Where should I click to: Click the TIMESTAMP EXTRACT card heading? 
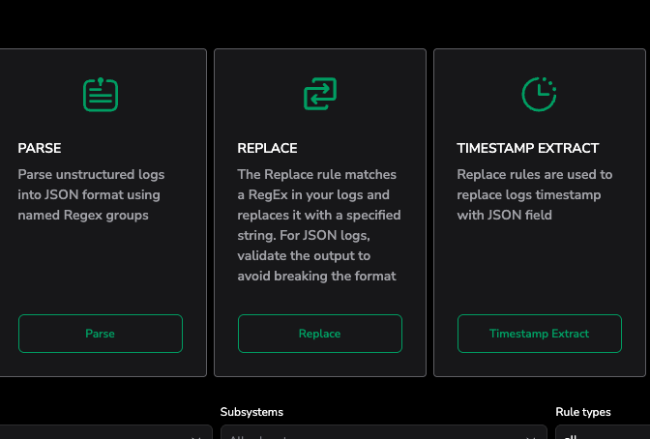[x=527, y=149]
